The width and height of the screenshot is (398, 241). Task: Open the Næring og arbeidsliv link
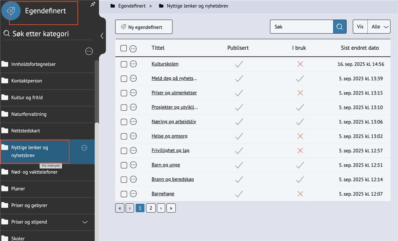[x=174, y=122]
